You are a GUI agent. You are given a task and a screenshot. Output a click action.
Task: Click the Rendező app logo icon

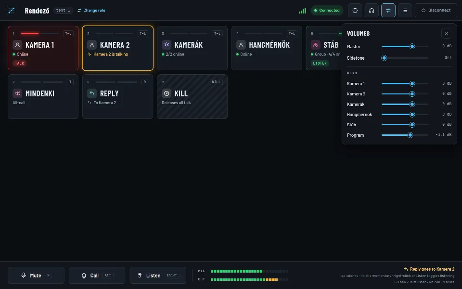tap(12, 11)
